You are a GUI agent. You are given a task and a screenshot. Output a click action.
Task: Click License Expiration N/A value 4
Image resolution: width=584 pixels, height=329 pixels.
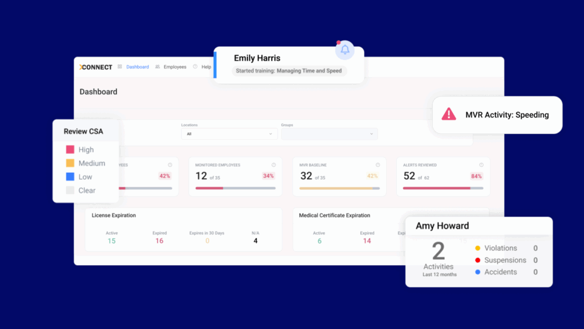tap(255, 241)
